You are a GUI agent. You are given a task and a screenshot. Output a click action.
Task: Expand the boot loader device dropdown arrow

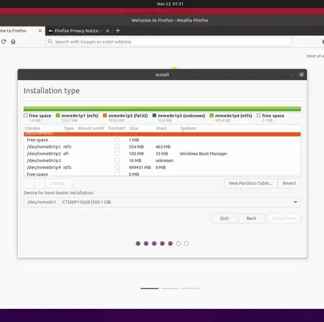[x=295, y=202]
